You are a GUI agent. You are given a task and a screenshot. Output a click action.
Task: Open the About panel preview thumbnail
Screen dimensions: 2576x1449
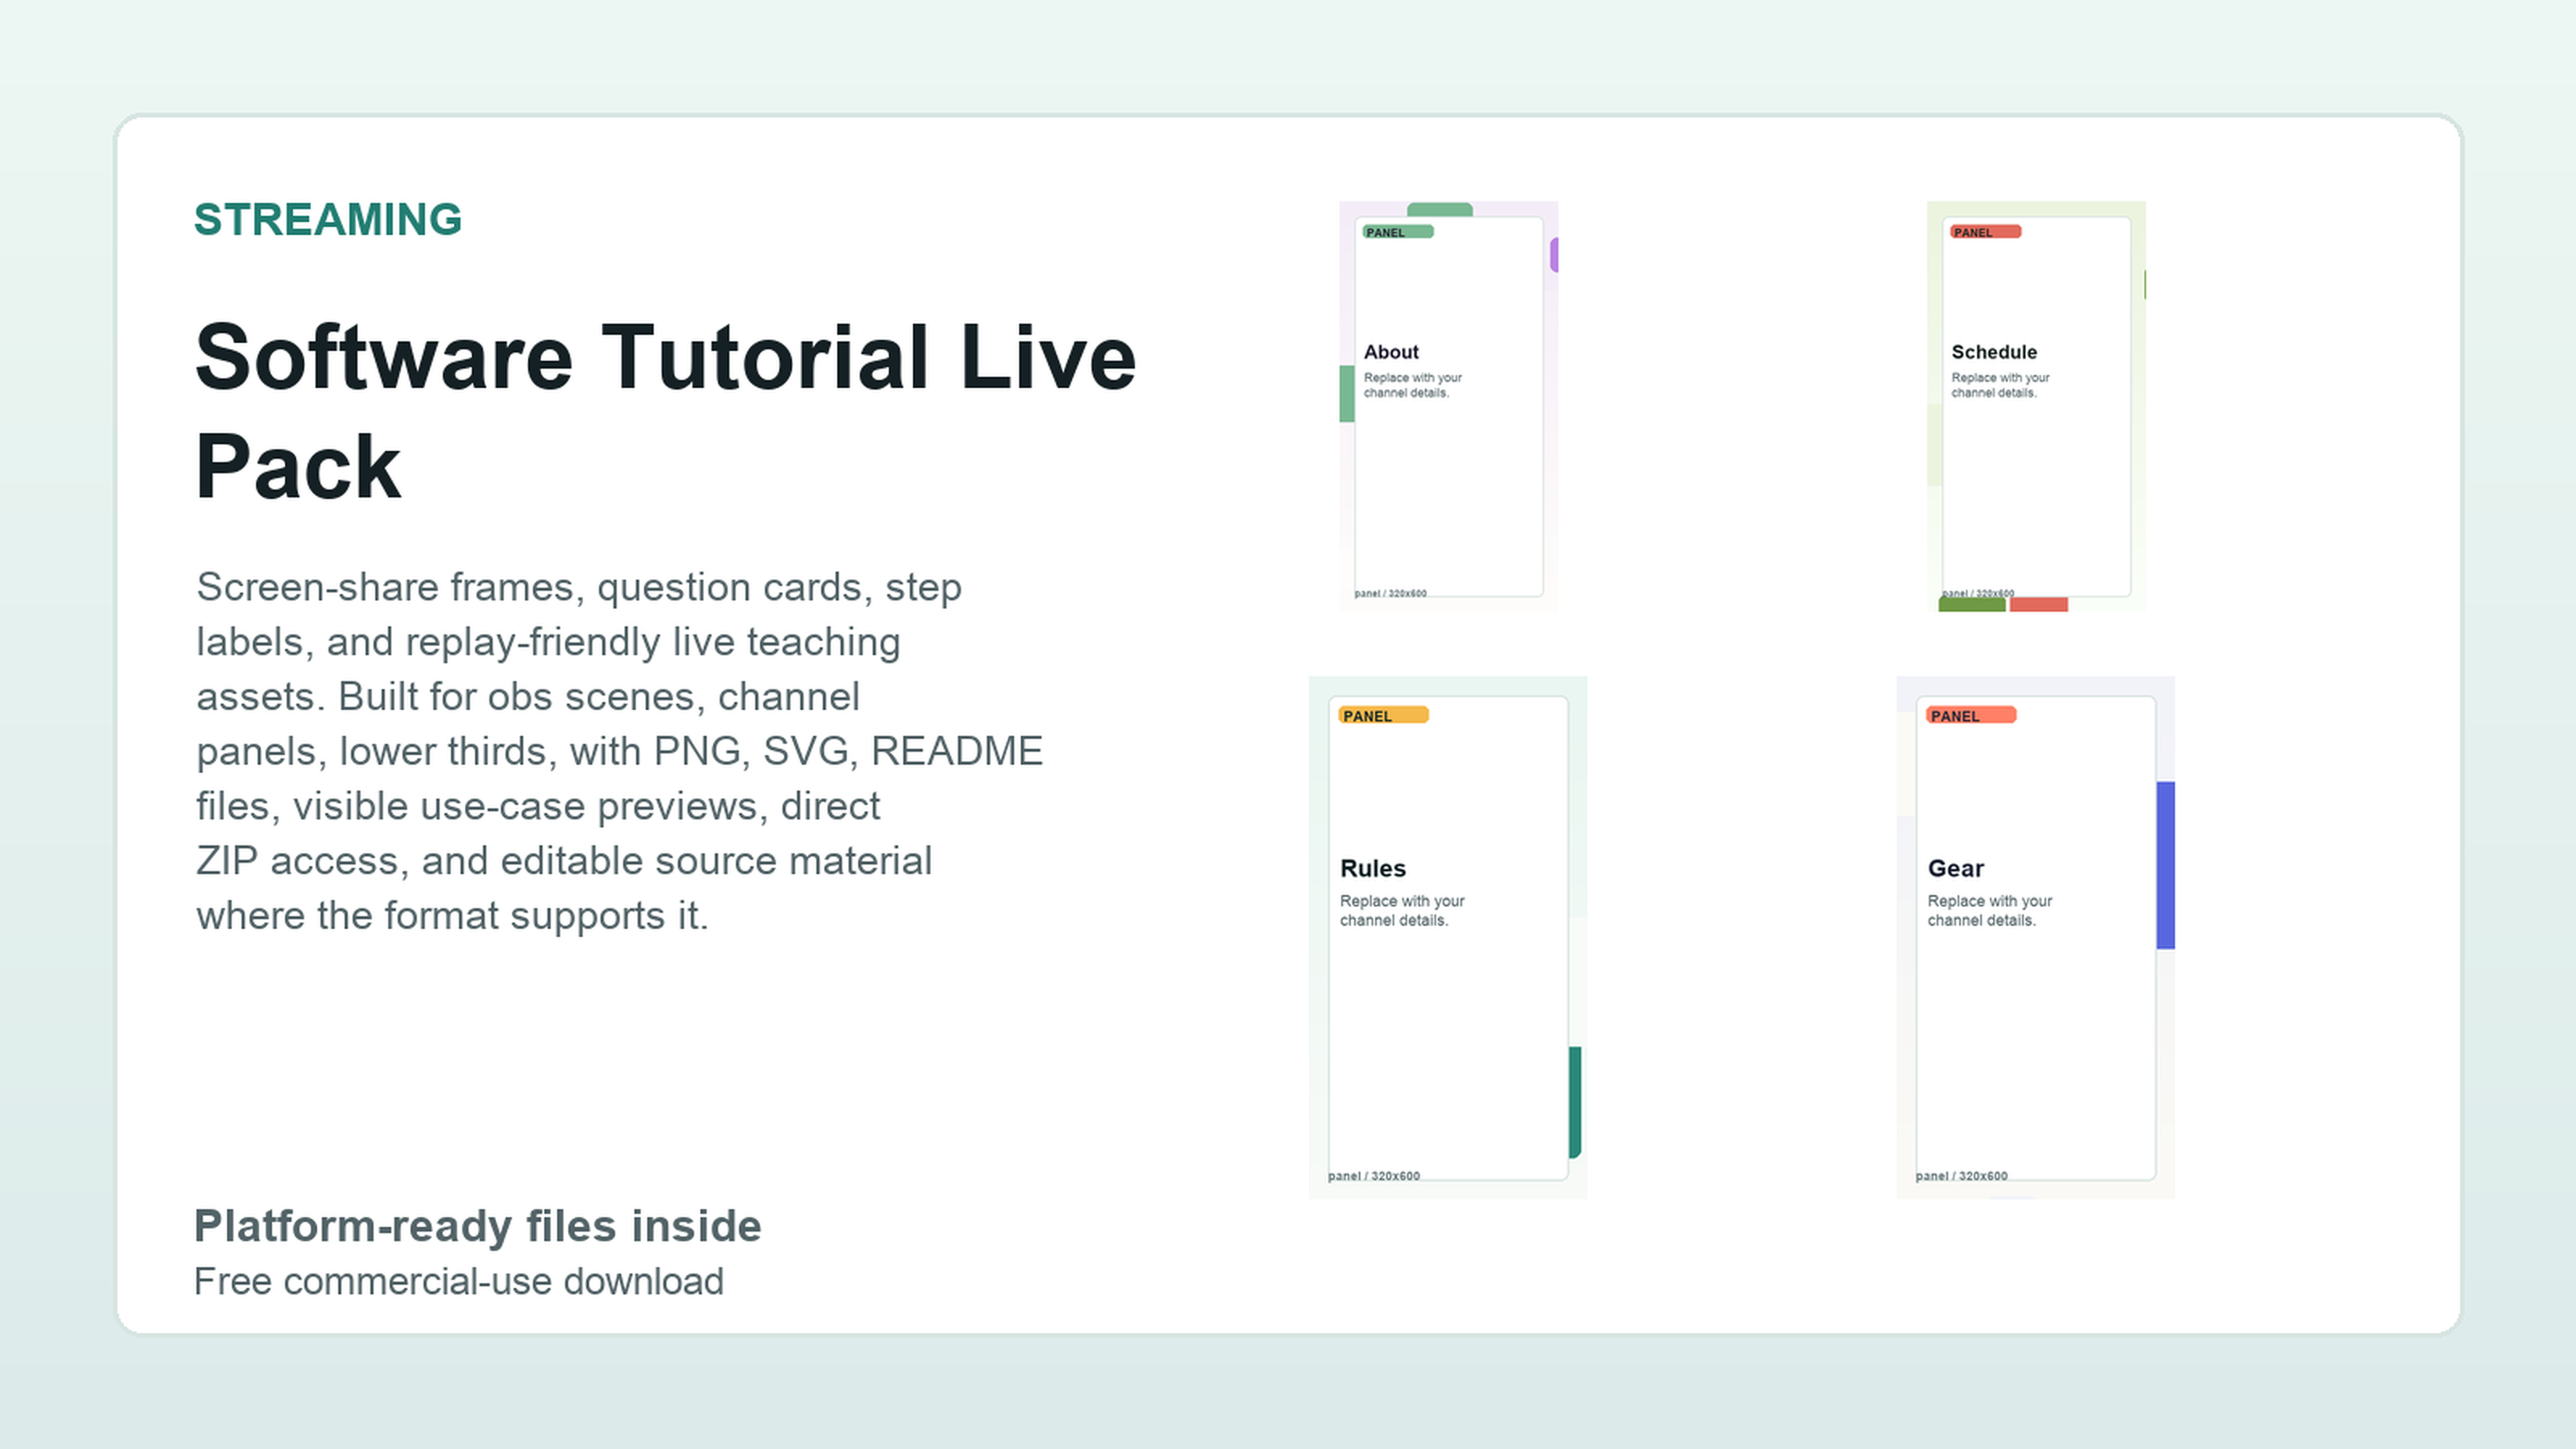[x=1448, y=406]
